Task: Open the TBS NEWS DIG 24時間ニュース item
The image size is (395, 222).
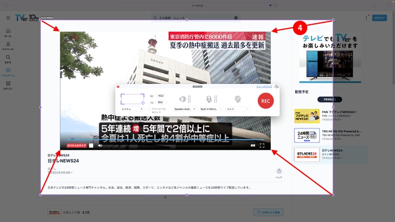Action: coord(330,135)
